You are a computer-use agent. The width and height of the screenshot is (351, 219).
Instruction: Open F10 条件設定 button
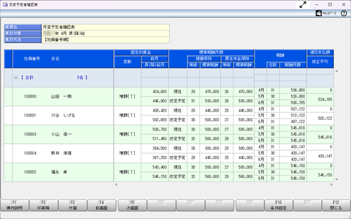point(279,205)
